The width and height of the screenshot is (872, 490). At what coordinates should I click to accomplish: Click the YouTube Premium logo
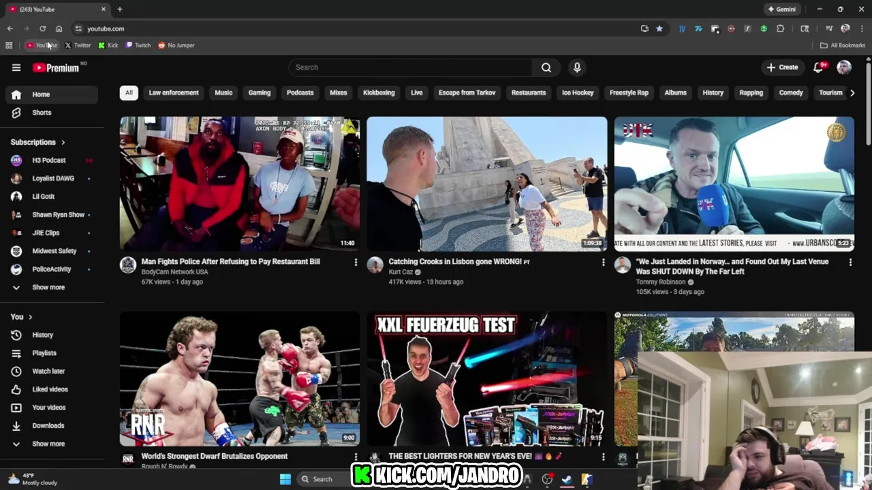click(56, 67)
